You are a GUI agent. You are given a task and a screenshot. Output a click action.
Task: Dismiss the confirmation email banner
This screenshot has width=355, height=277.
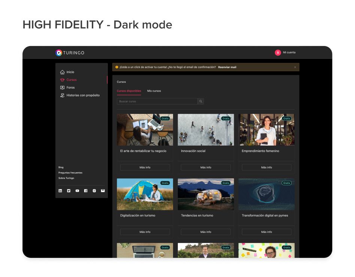(x=295, y=67)
